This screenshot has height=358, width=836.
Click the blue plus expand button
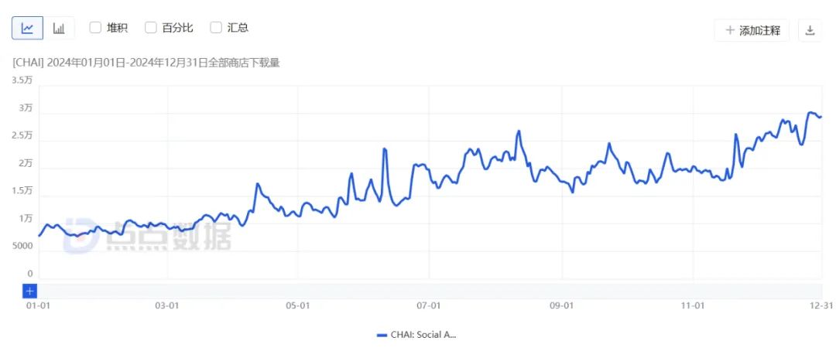coord(30,292)
